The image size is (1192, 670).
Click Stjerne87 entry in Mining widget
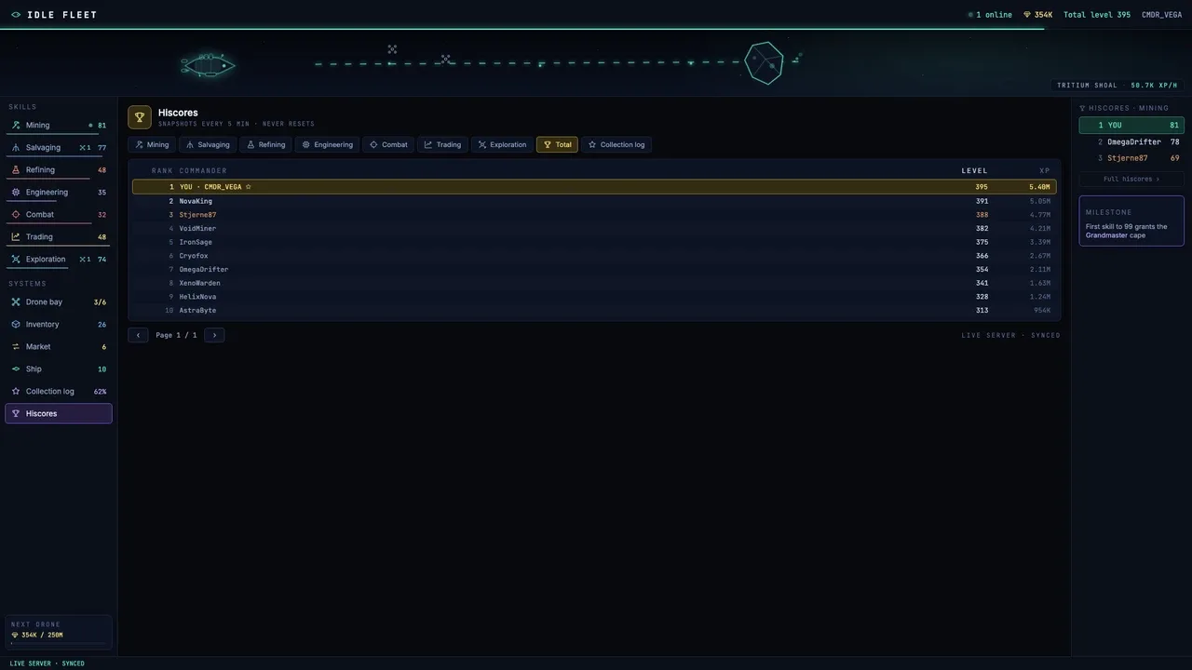tap(1131, 158)
